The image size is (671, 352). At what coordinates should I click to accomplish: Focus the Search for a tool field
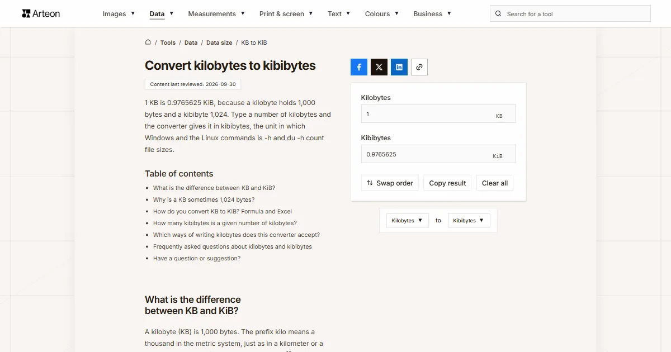click(x=570, y=14)
